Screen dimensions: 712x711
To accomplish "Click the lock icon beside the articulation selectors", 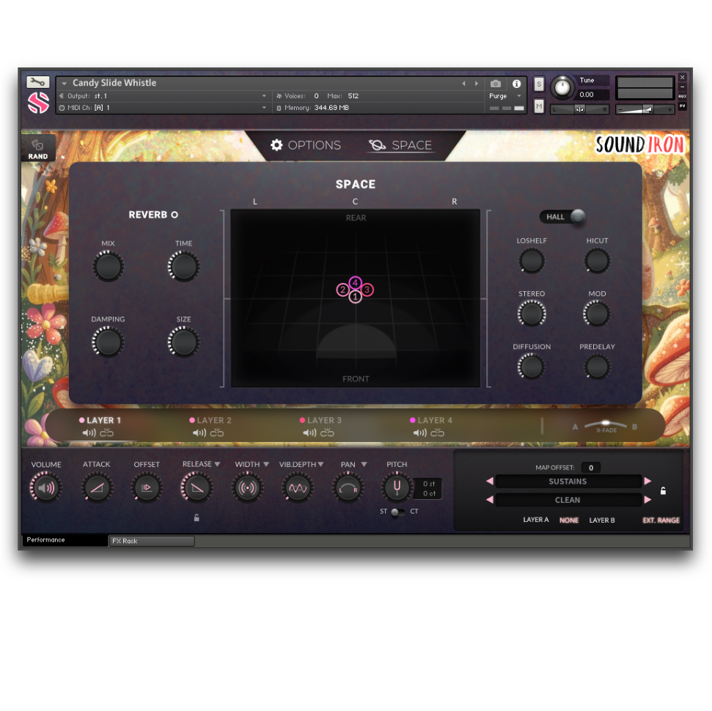I will pos(662,490).
